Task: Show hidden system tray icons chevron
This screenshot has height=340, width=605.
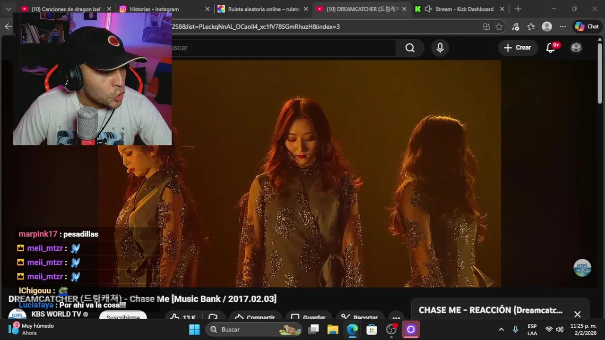Action: [x=501, y=330]
